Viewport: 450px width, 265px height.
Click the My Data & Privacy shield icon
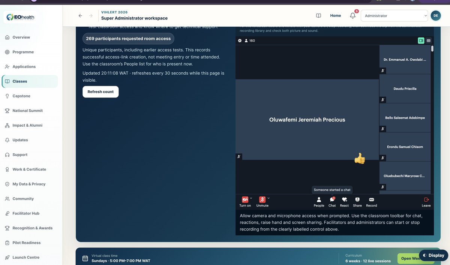click(7, 184)
